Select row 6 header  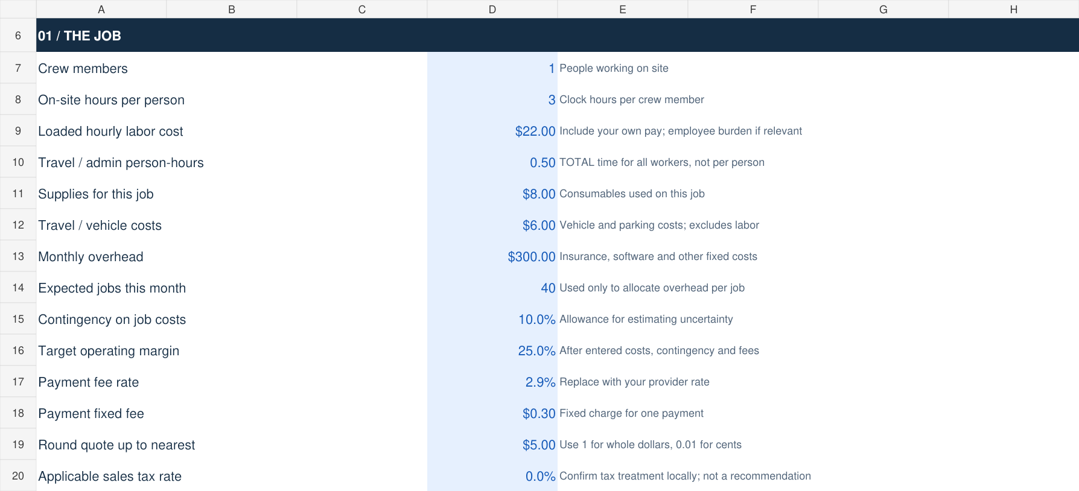click(18, 36)
